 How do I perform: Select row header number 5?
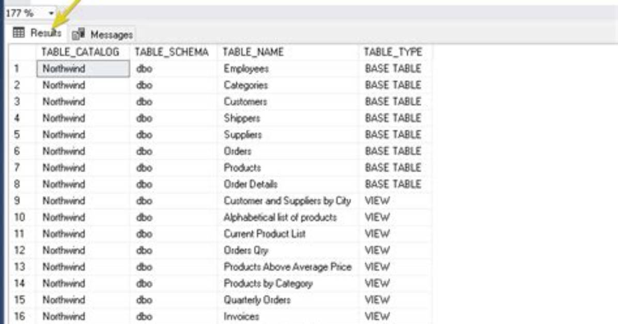pos(22,135)
